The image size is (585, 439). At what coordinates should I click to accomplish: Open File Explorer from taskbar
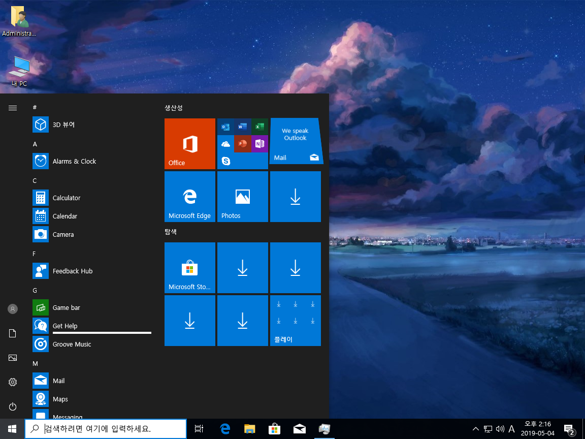pos(250,429)
